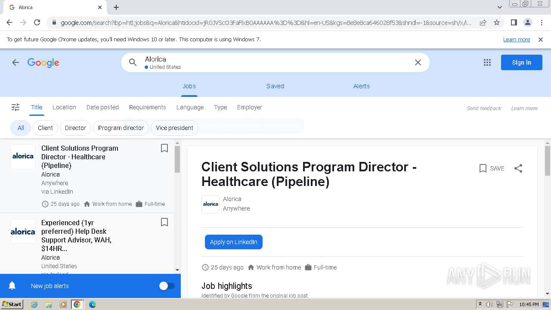This screenshot has width=551, height=310.
Task: Click the search magnifier icon
Action: click(133, 62)
